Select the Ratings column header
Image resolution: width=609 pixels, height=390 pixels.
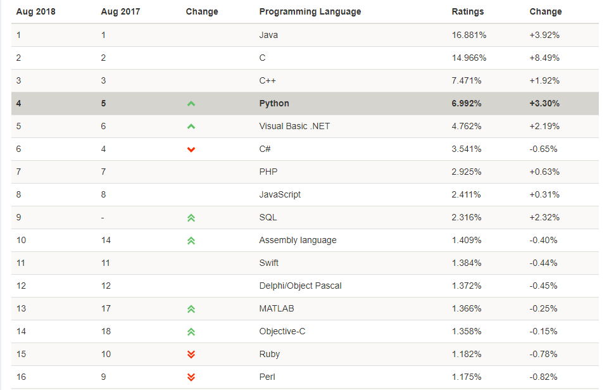point(468,11)
